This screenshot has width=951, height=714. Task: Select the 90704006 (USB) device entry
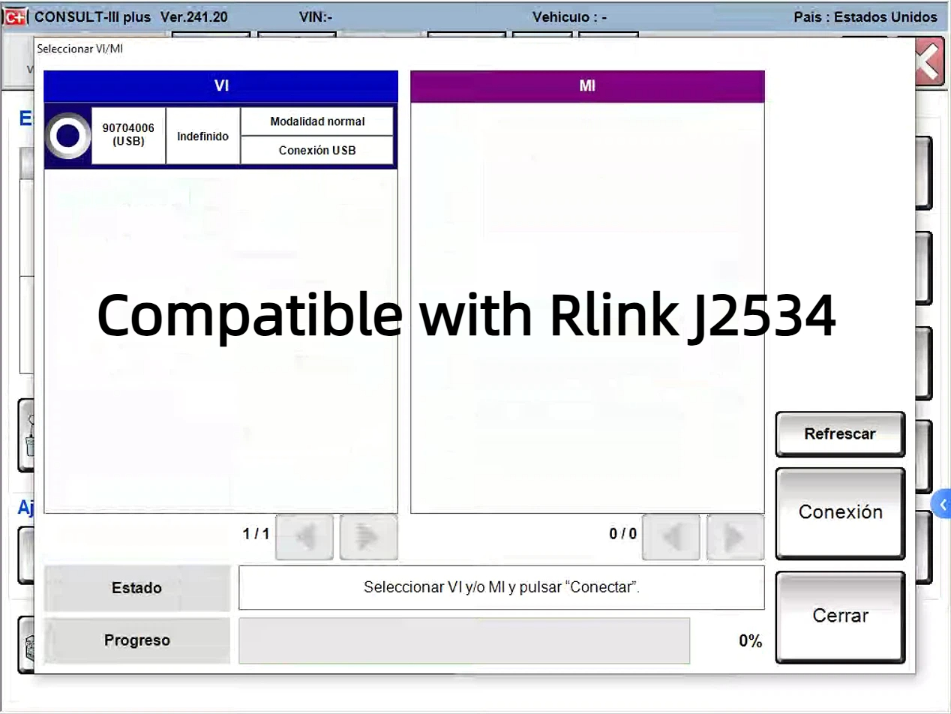tap(128, 135)
